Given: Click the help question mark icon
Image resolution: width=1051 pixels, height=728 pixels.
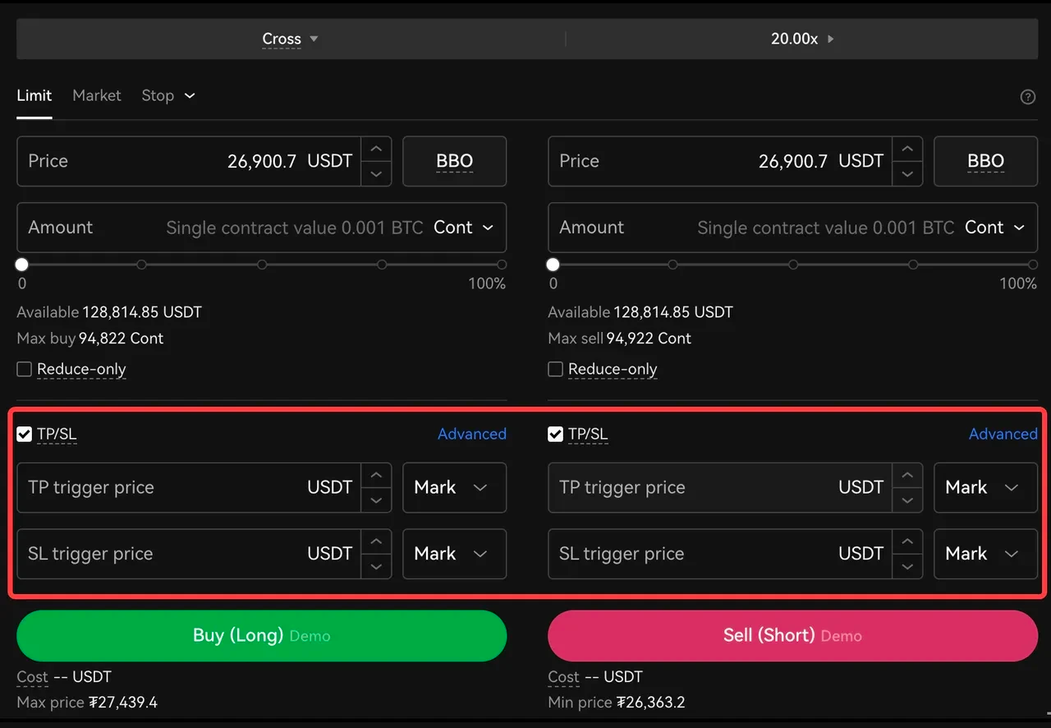Looking at the screenshot, I should pos(1027,97).
